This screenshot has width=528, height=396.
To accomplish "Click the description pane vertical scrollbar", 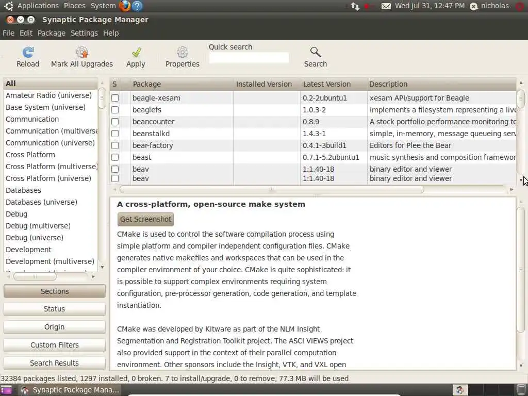I will coord(521,269).
